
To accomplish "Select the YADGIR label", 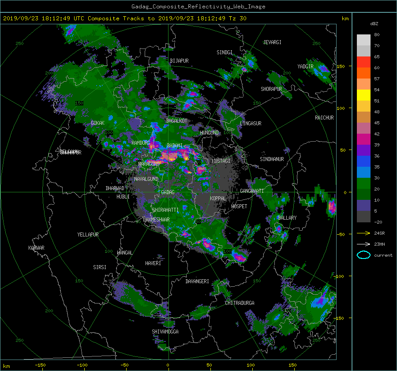I will coord(305,67).
